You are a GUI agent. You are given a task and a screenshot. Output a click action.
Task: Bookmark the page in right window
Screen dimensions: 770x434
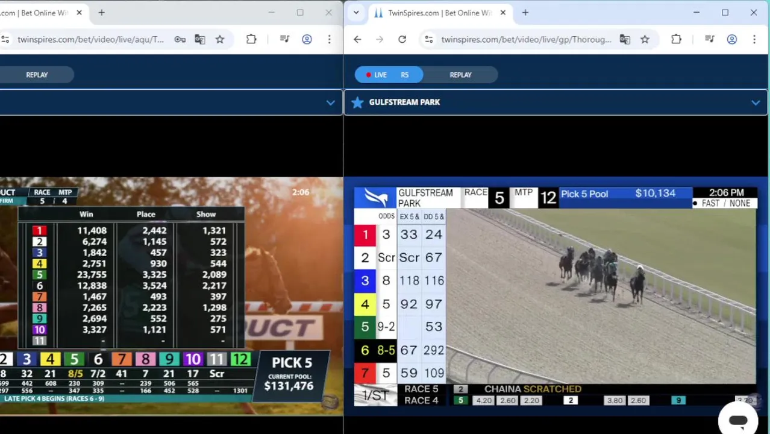coord(645,39)
